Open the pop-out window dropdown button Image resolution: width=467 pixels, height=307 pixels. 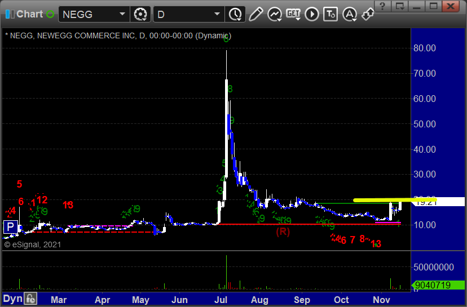(x=399, y=6)
